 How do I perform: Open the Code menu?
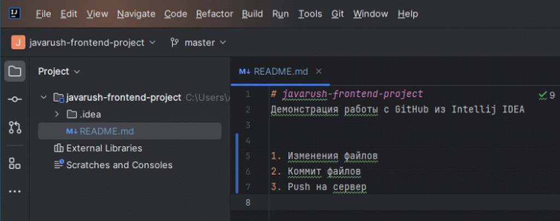pyautogui.click(x=176, y=14)
